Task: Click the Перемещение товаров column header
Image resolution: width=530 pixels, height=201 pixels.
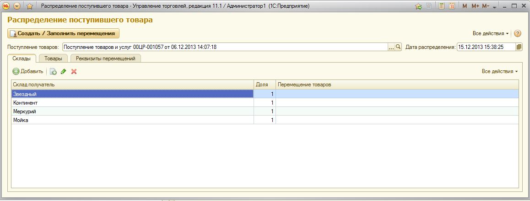Action: (x=397, y=85)
